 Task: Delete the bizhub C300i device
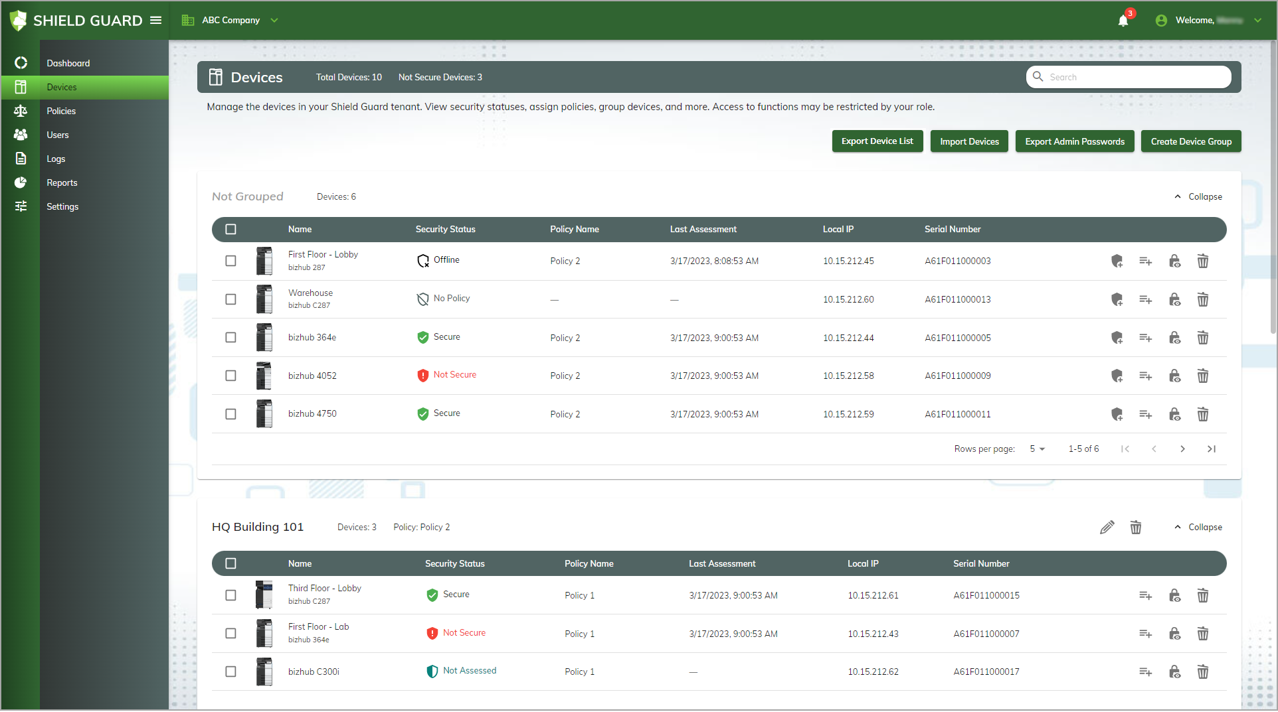click(1202, 672)
